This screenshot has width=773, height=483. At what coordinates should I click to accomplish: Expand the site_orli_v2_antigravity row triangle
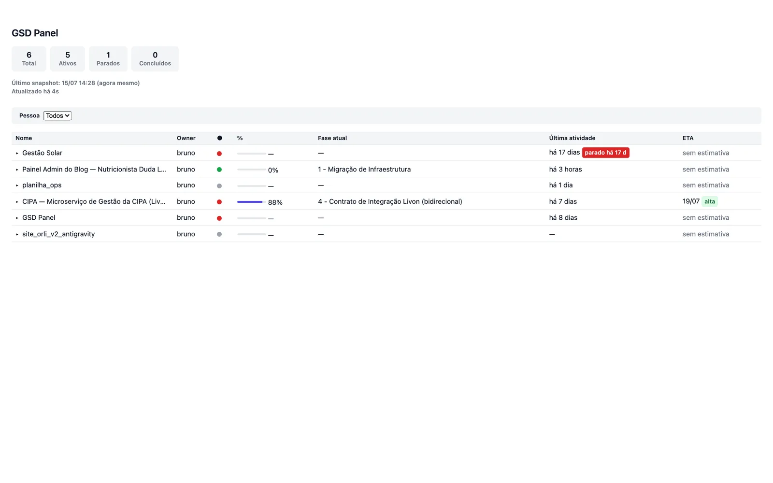17,234
